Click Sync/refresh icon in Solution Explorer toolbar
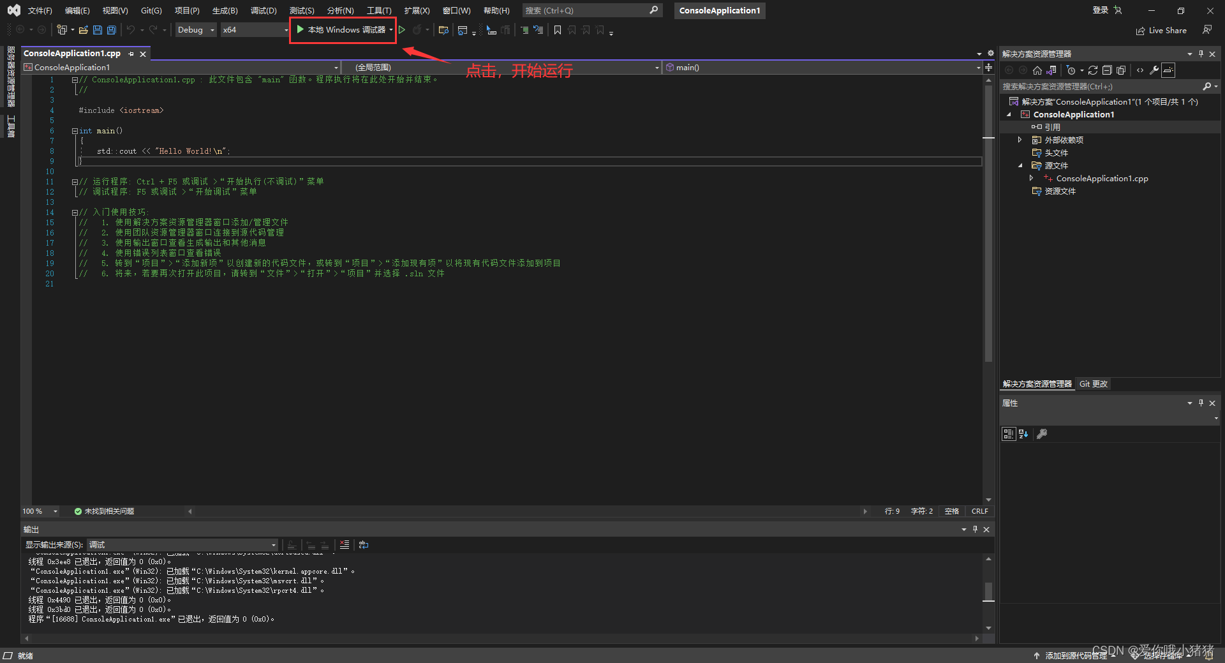Viewport: 1225px width, 663px height. (1093, 70)
